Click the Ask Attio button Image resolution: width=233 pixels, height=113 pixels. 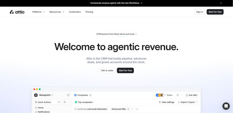pos(192,95)
